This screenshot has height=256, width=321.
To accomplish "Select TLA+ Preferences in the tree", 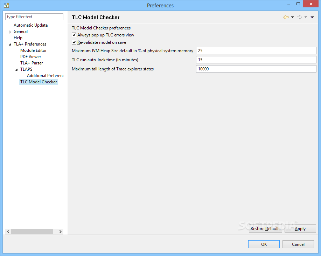I will point(30,44).
